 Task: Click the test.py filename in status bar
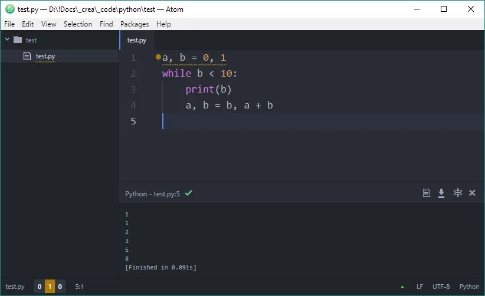[x=15, y=287]
